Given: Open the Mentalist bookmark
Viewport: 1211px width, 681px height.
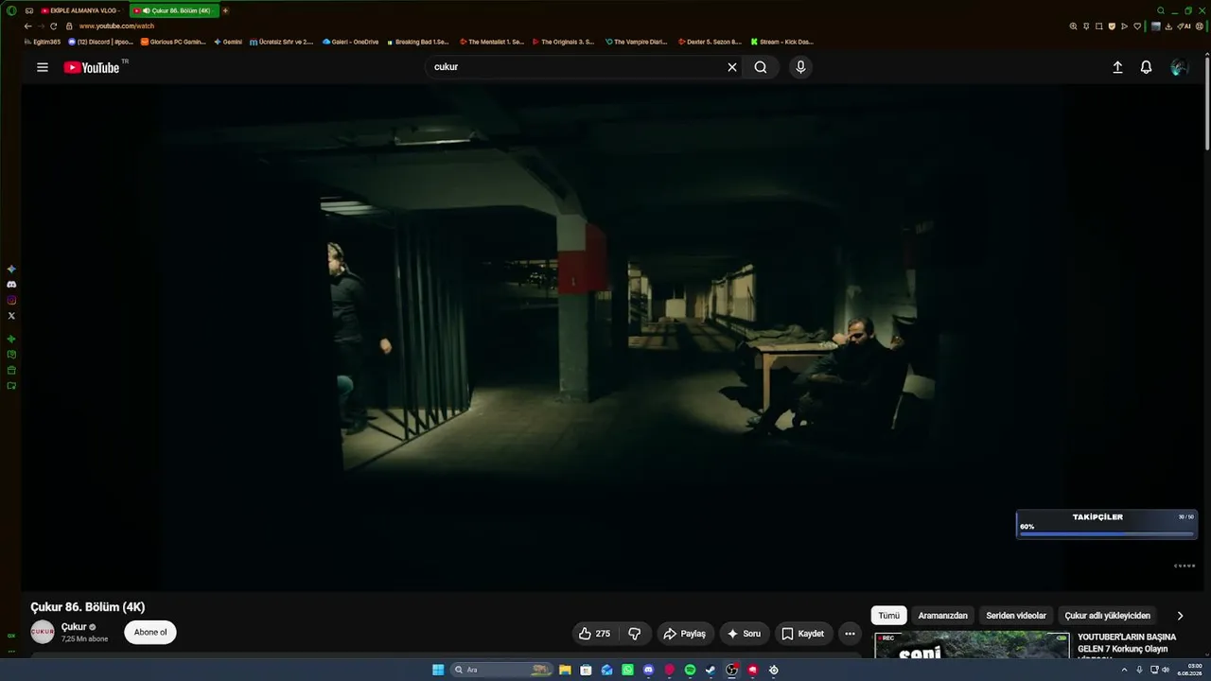Looking at the screenshot, I should pyautogui.click(x=492, y=42).
